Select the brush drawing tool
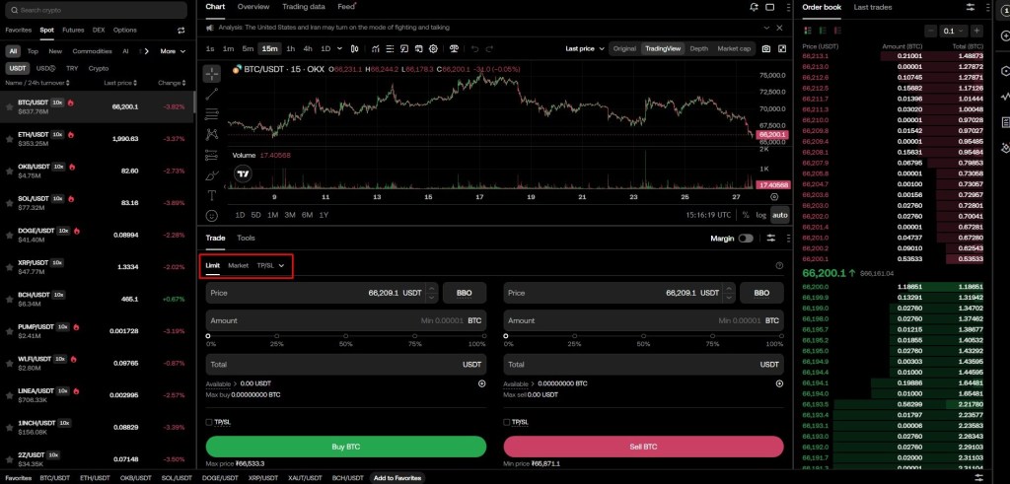1010x484 pixels. tap(212, 175)
